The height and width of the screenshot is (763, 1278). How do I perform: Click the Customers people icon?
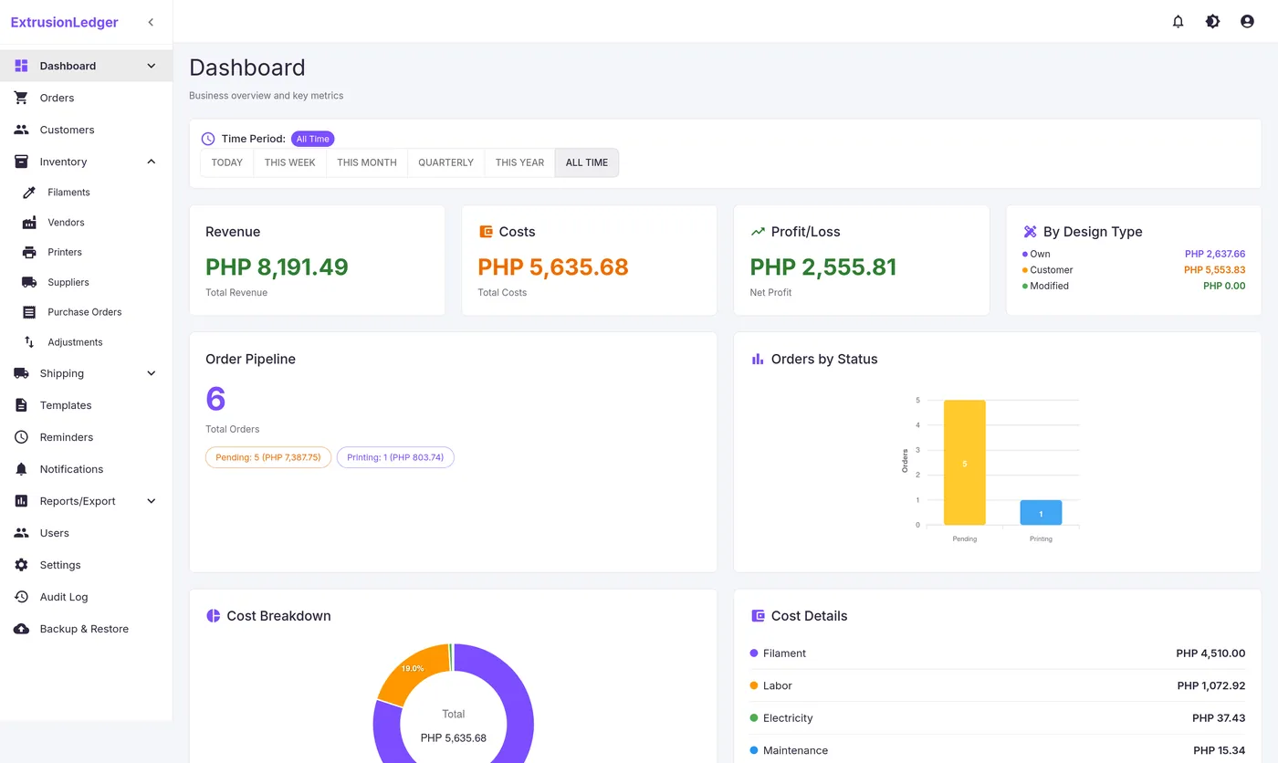(21, 130)
